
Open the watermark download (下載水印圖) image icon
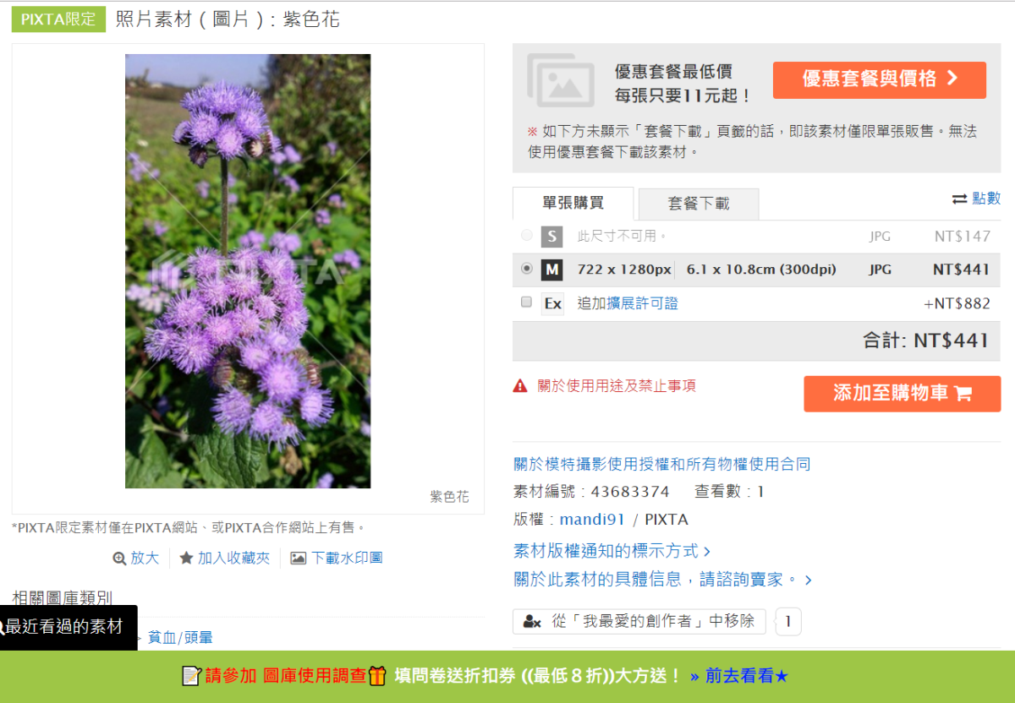coord(298,557)
